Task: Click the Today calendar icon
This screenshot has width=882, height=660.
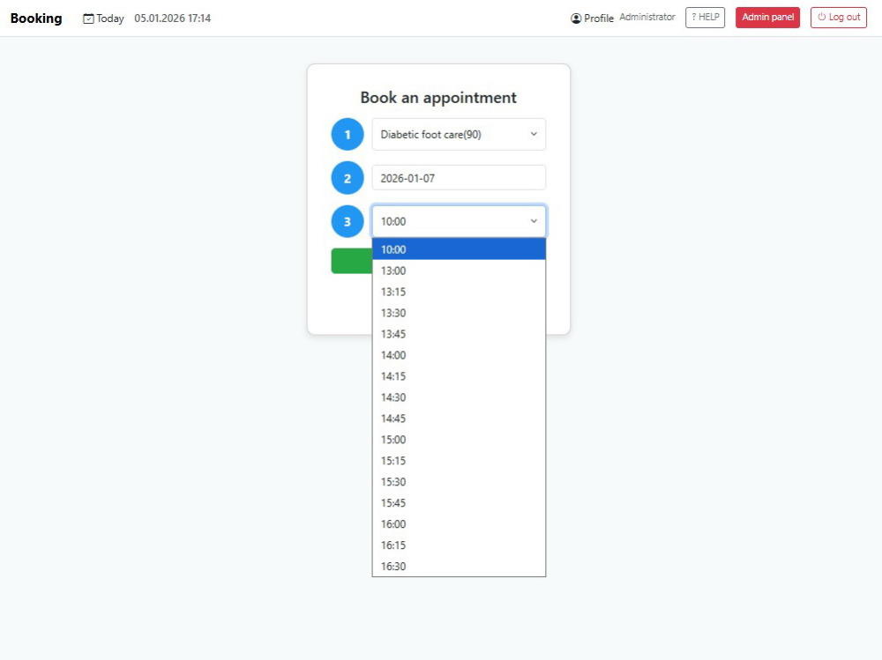Action: [x=88, y=19]
